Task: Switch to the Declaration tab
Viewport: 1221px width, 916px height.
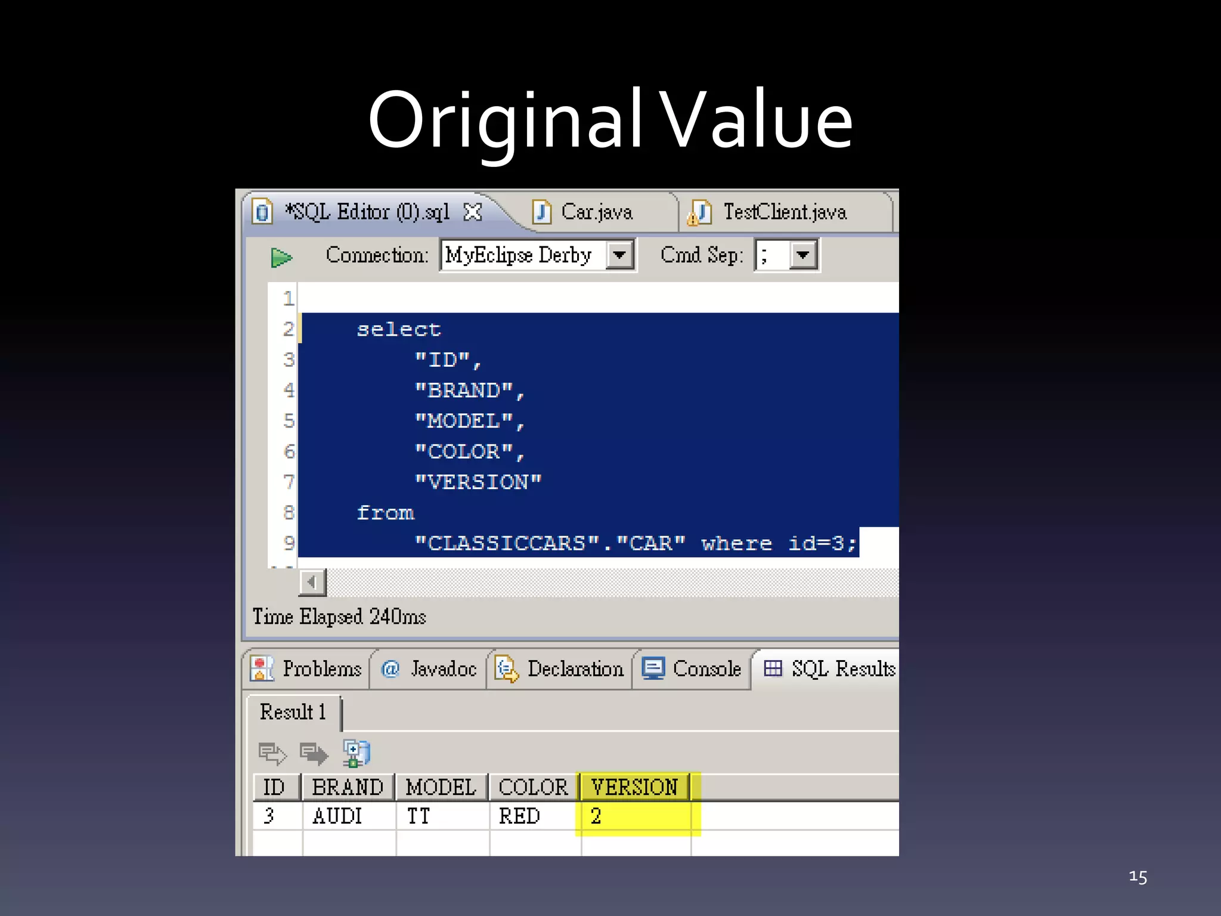Action: point(559,669)
